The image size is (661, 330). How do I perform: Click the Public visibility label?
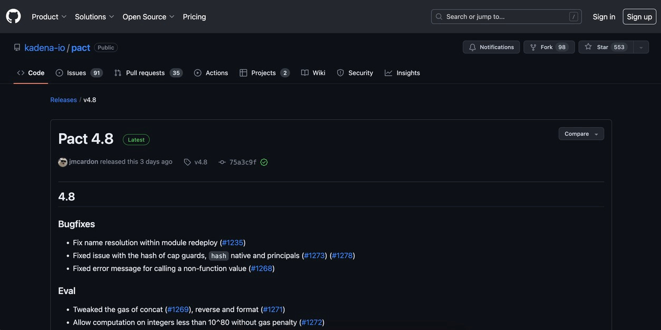tap(106, 47)
